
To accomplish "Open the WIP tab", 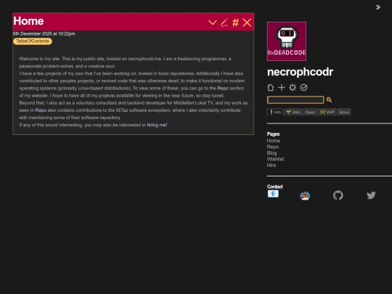I will 327,113.
